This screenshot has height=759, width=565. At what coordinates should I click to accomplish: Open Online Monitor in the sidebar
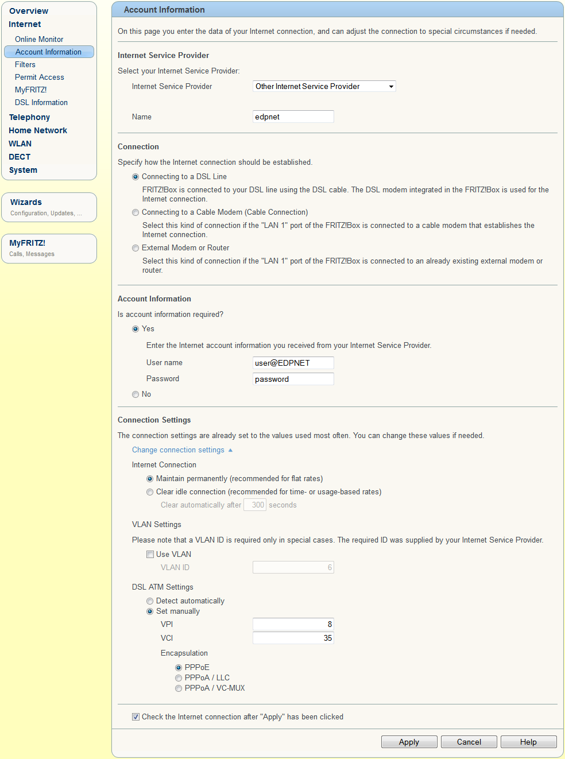click(x=39, y=39)
